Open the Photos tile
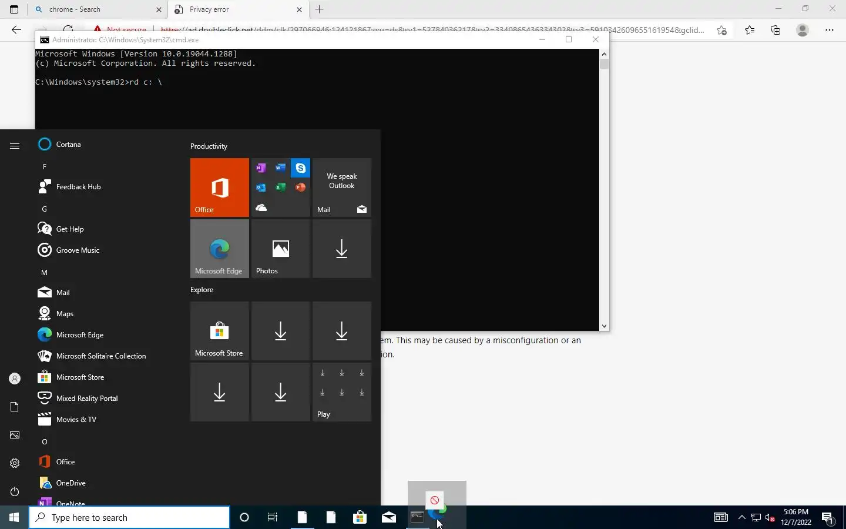846x529 pixels. coord(281,249)
